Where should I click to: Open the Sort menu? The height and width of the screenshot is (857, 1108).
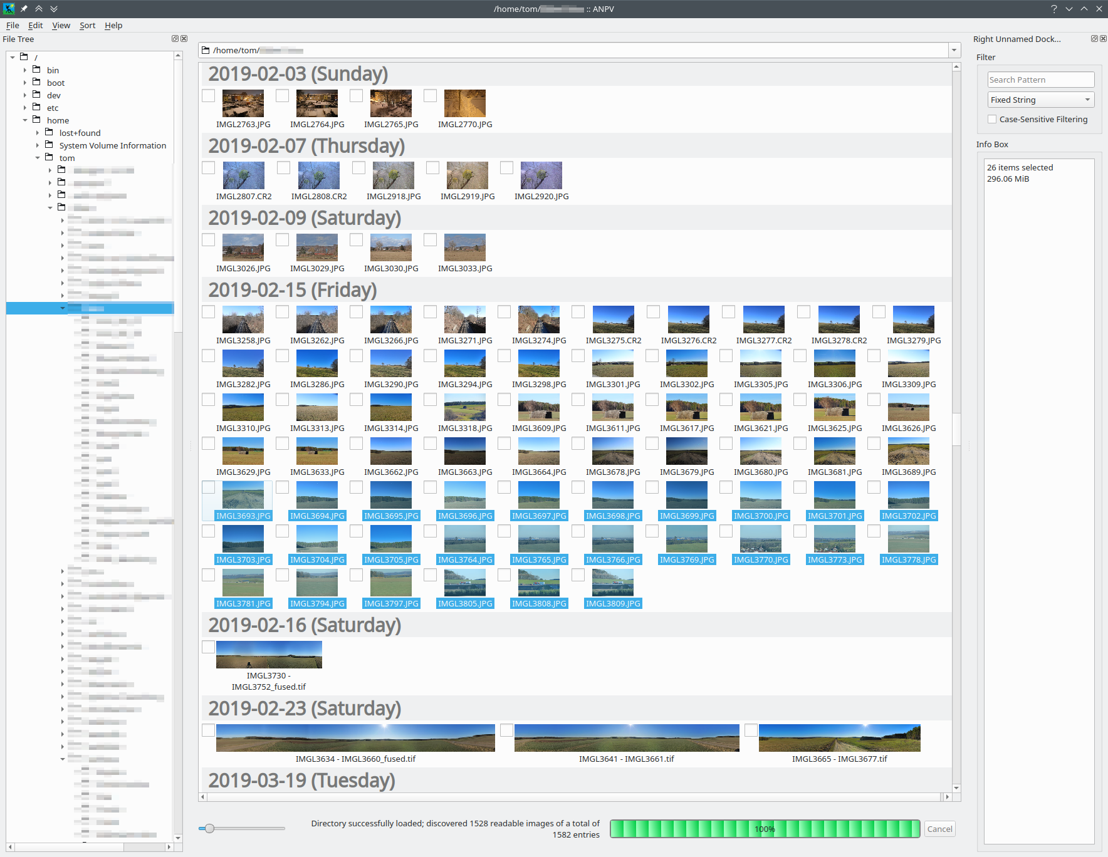click(x=88, y=25)
